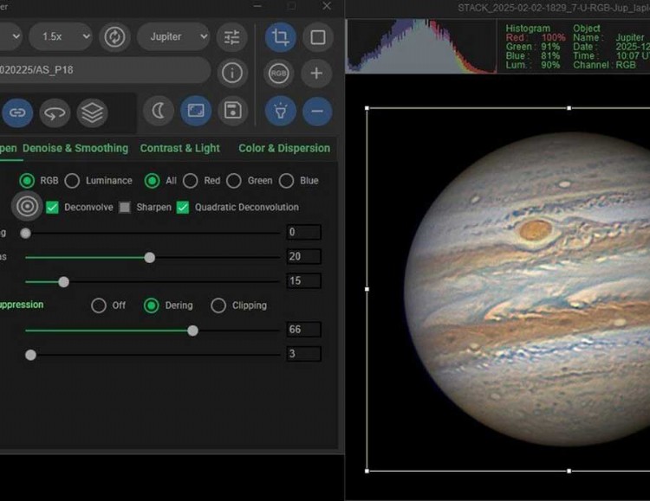
Task: Switch to the Denoise & Smoothing tab
Action: [x=75, y=148]
